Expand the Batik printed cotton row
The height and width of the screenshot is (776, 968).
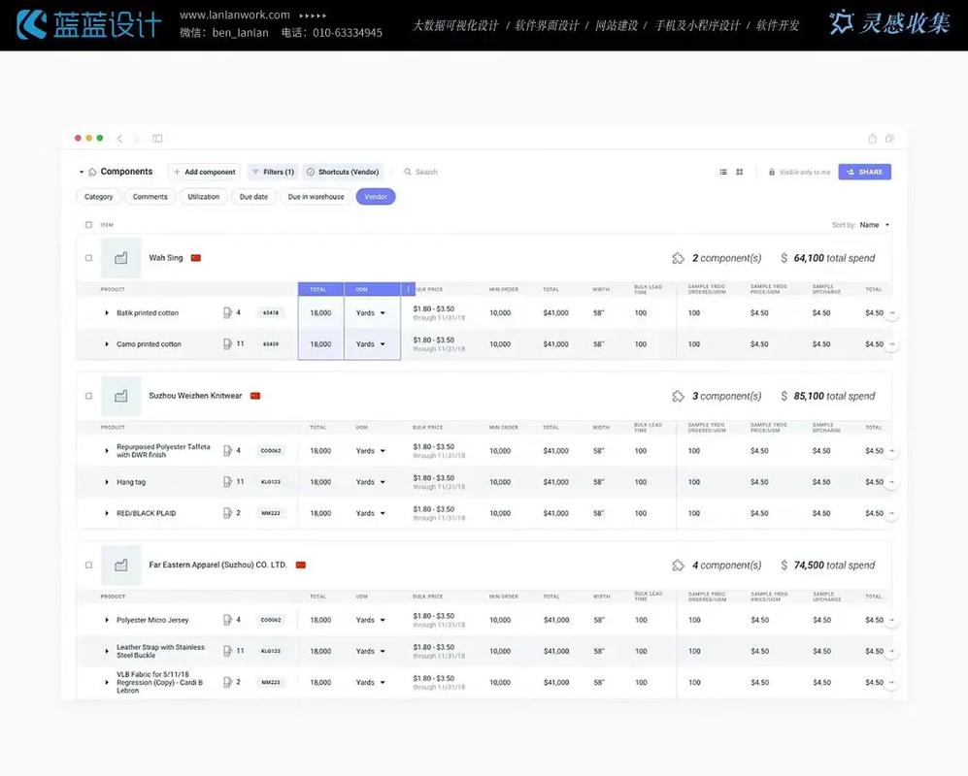pyautogui.click(x=107, y=313)
